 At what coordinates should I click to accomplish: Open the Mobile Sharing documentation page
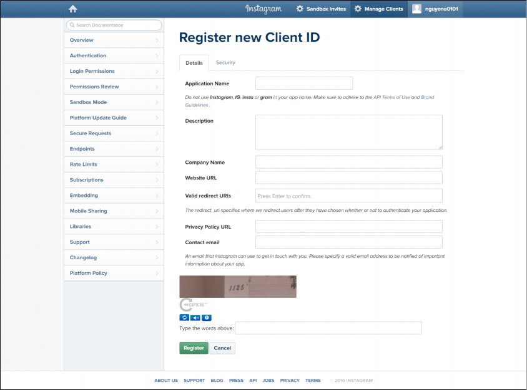pyautogui.click(x=114, y=211)
